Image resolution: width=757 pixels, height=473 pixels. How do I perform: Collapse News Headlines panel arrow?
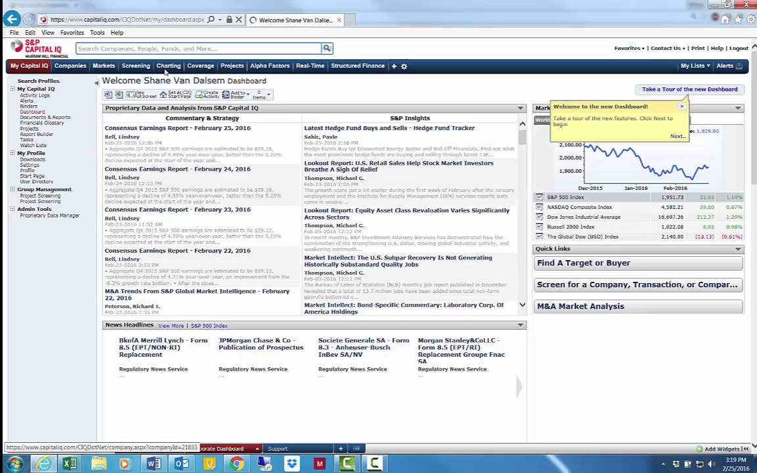(x=520, y=325)
